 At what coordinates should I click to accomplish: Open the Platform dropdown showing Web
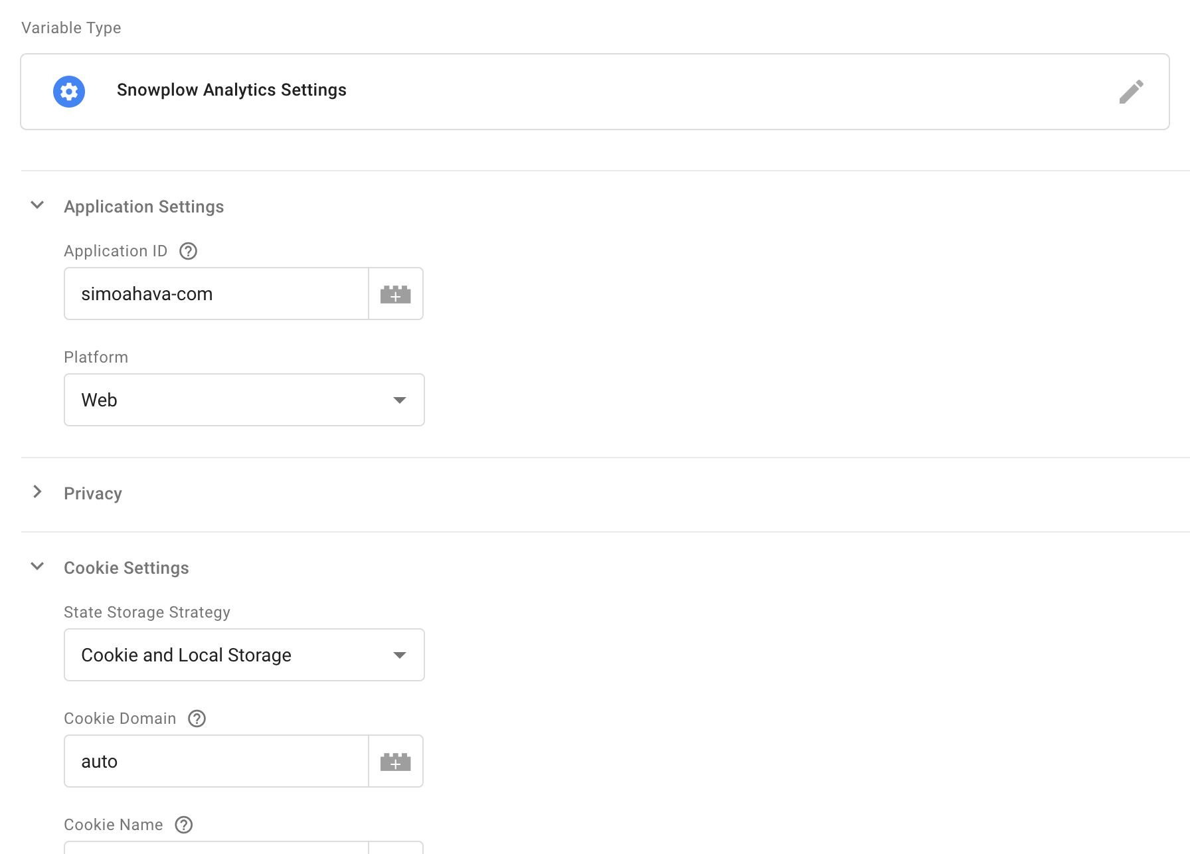244,400
